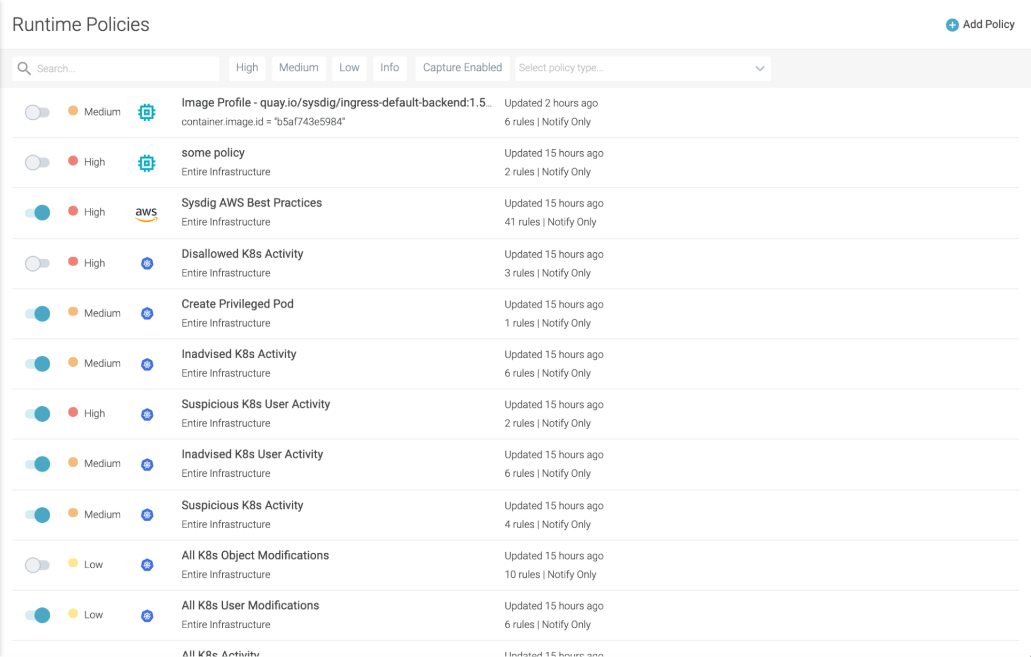The height and width of the screenshot is (657, 1031).
Task: Click the policy type dropdown chevron
Action: pos(760,68)
